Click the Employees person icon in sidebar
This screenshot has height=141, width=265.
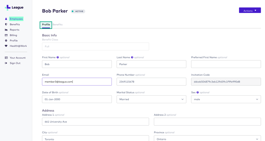pos(6,19)
